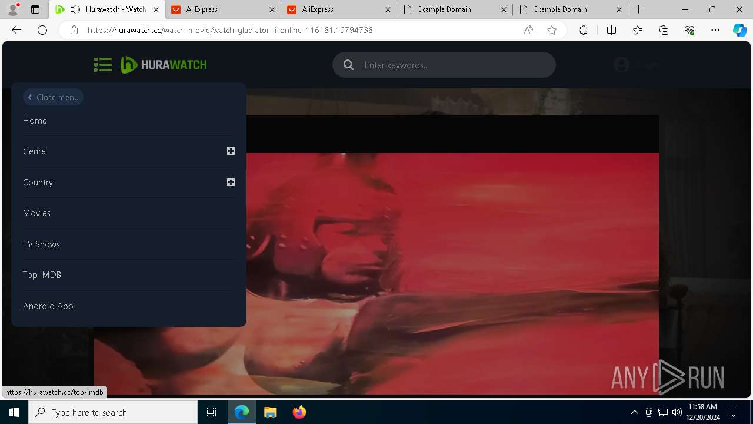
Task: Open the Home menu item
Action: coord(35,120)
